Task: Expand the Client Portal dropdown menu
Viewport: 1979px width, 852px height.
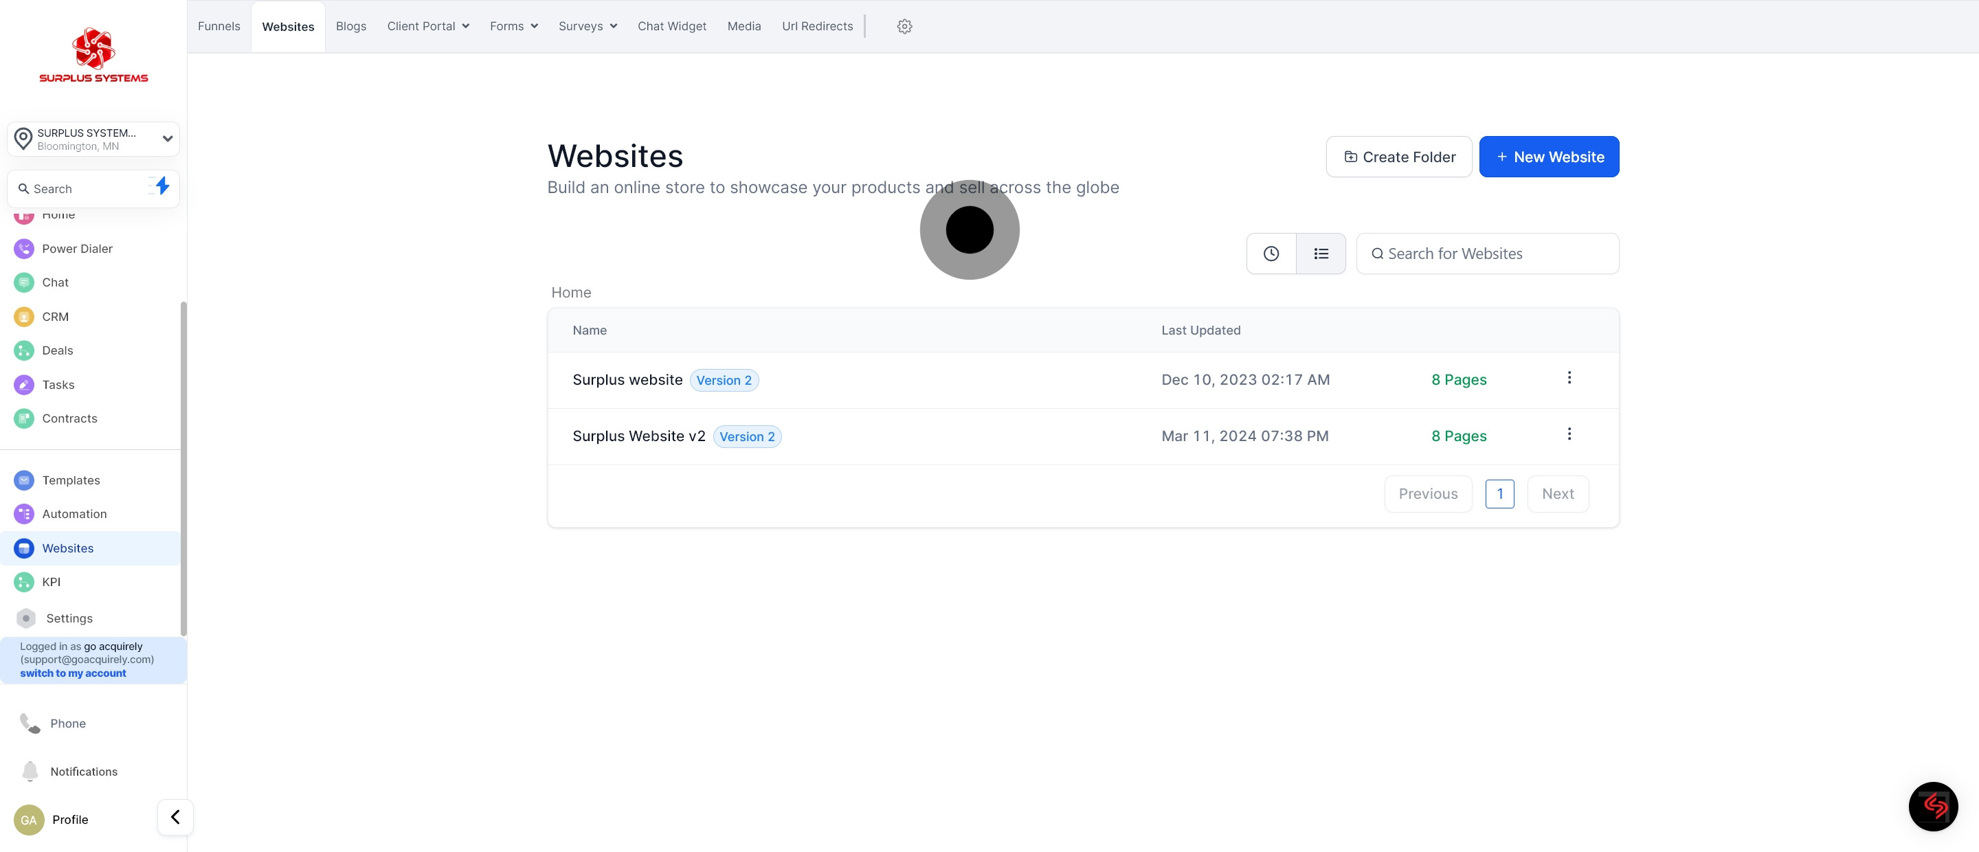Action: click(428, 26)
